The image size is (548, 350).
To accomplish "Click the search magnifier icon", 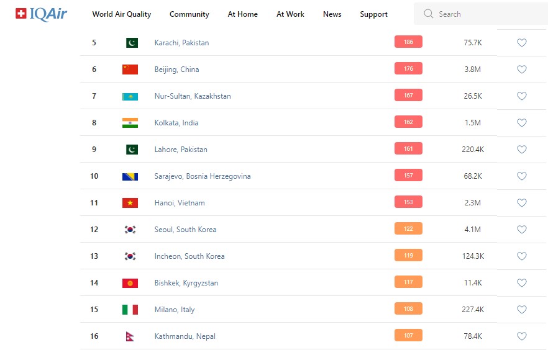I will [428, 14].
